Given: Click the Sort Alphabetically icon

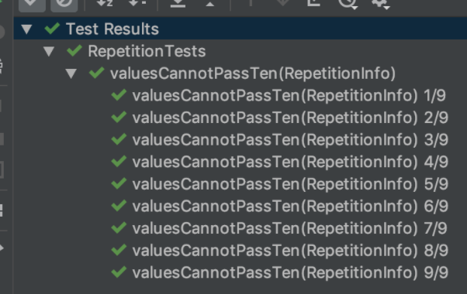Looking at the screenshot, I should (x=105, y=3).
